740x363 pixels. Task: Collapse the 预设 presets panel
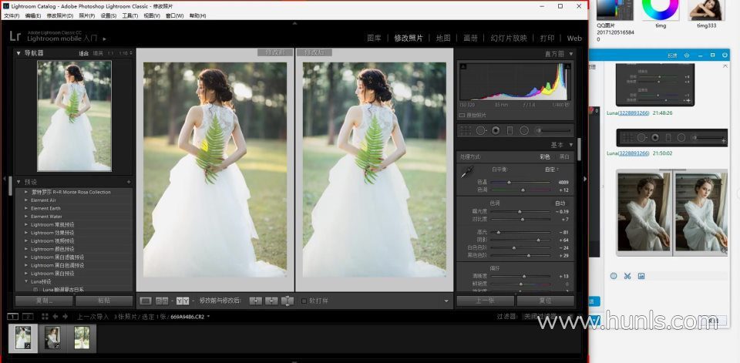point(18,182)
